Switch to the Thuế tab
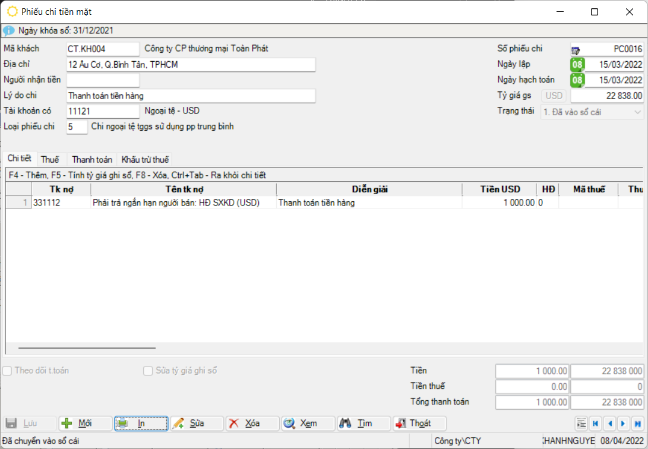 (50, 159)
